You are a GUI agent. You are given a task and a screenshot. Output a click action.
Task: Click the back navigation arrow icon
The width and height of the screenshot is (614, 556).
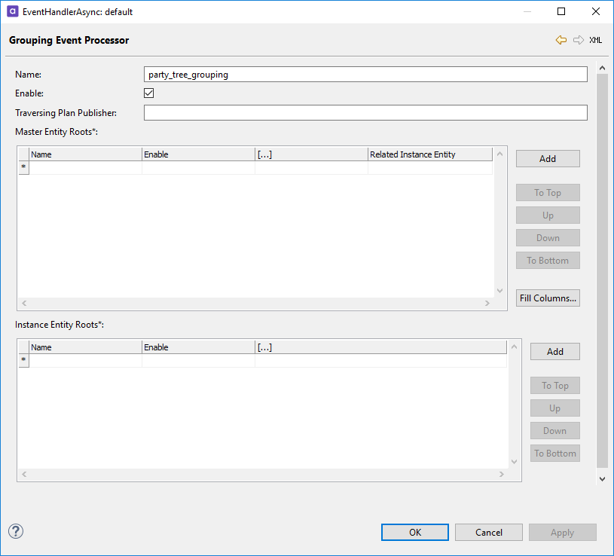(561, 40)
